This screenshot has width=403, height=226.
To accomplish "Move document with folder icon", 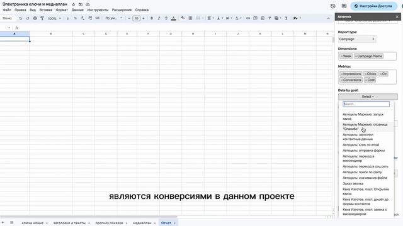I will 81,4.
